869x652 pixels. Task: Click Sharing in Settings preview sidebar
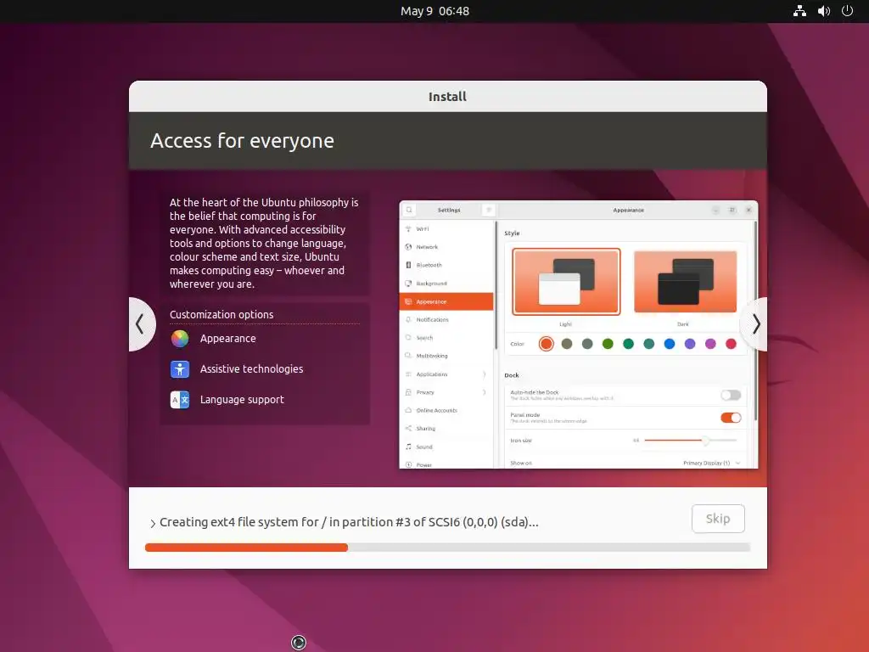coord(446,429)
